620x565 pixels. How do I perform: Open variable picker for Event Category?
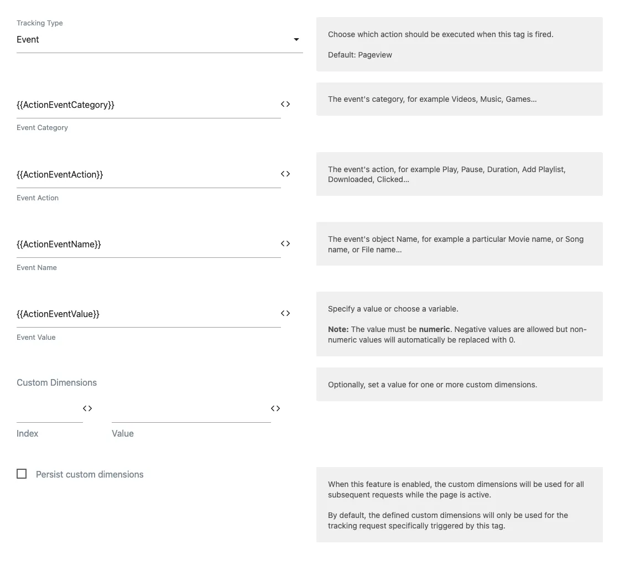tap(285, 104)
